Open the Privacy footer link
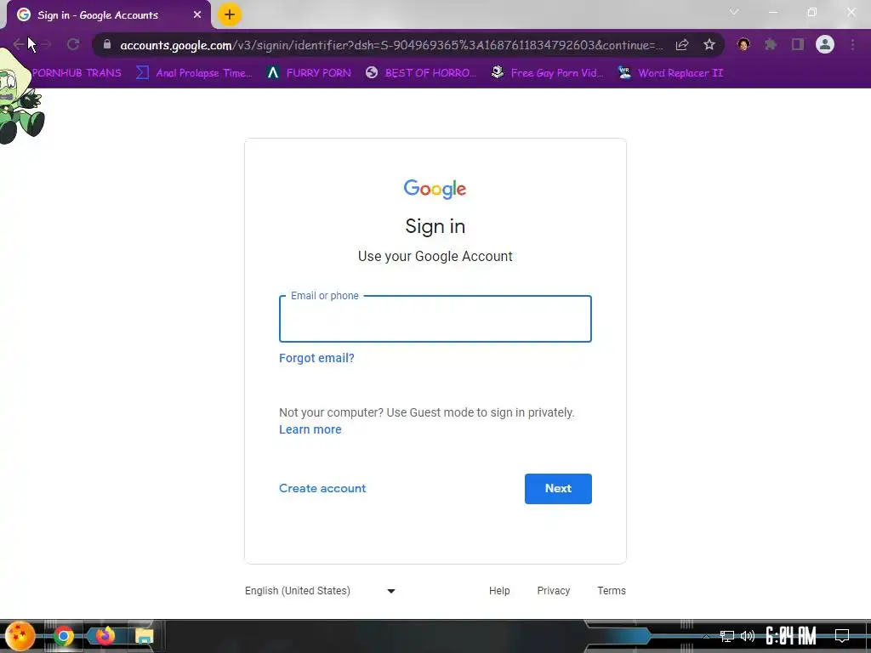This screenshot has height=653, width=871. tap(553, 591)
